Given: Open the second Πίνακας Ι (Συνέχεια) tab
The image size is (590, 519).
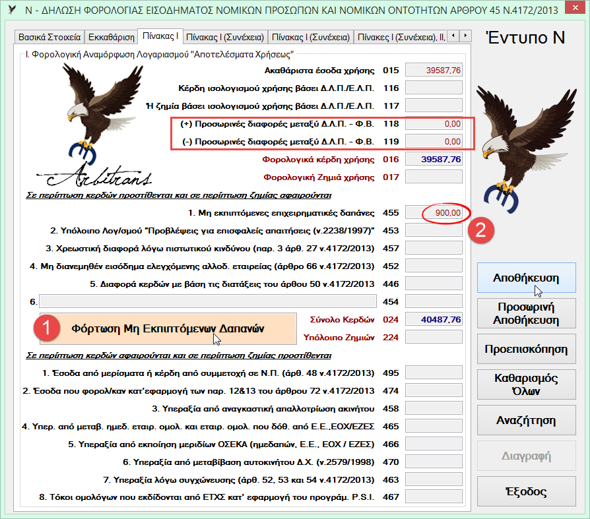Looking at the screenshot, I should click(x=311, y=37).
